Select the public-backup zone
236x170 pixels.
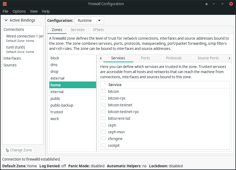62,105
